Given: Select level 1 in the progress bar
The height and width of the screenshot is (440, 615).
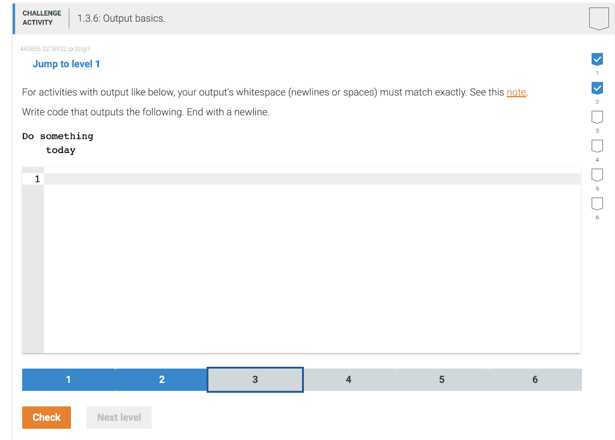Looking at the screenshot, I should [68, 379].
